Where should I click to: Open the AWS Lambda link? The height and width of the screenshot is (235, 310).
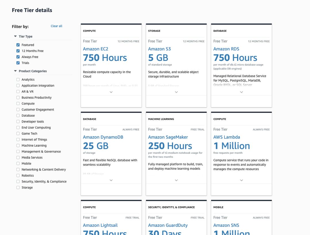pos(226,137)
